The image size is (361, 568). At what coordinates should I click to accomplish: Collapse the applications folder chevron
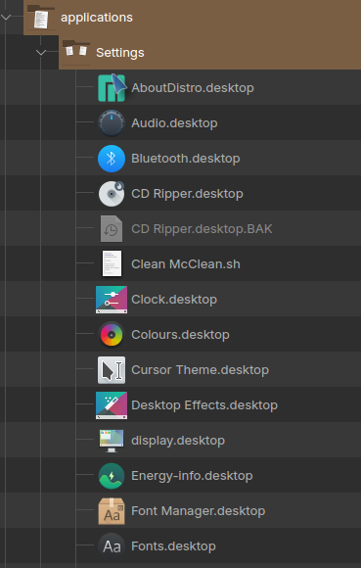point(6,17)
